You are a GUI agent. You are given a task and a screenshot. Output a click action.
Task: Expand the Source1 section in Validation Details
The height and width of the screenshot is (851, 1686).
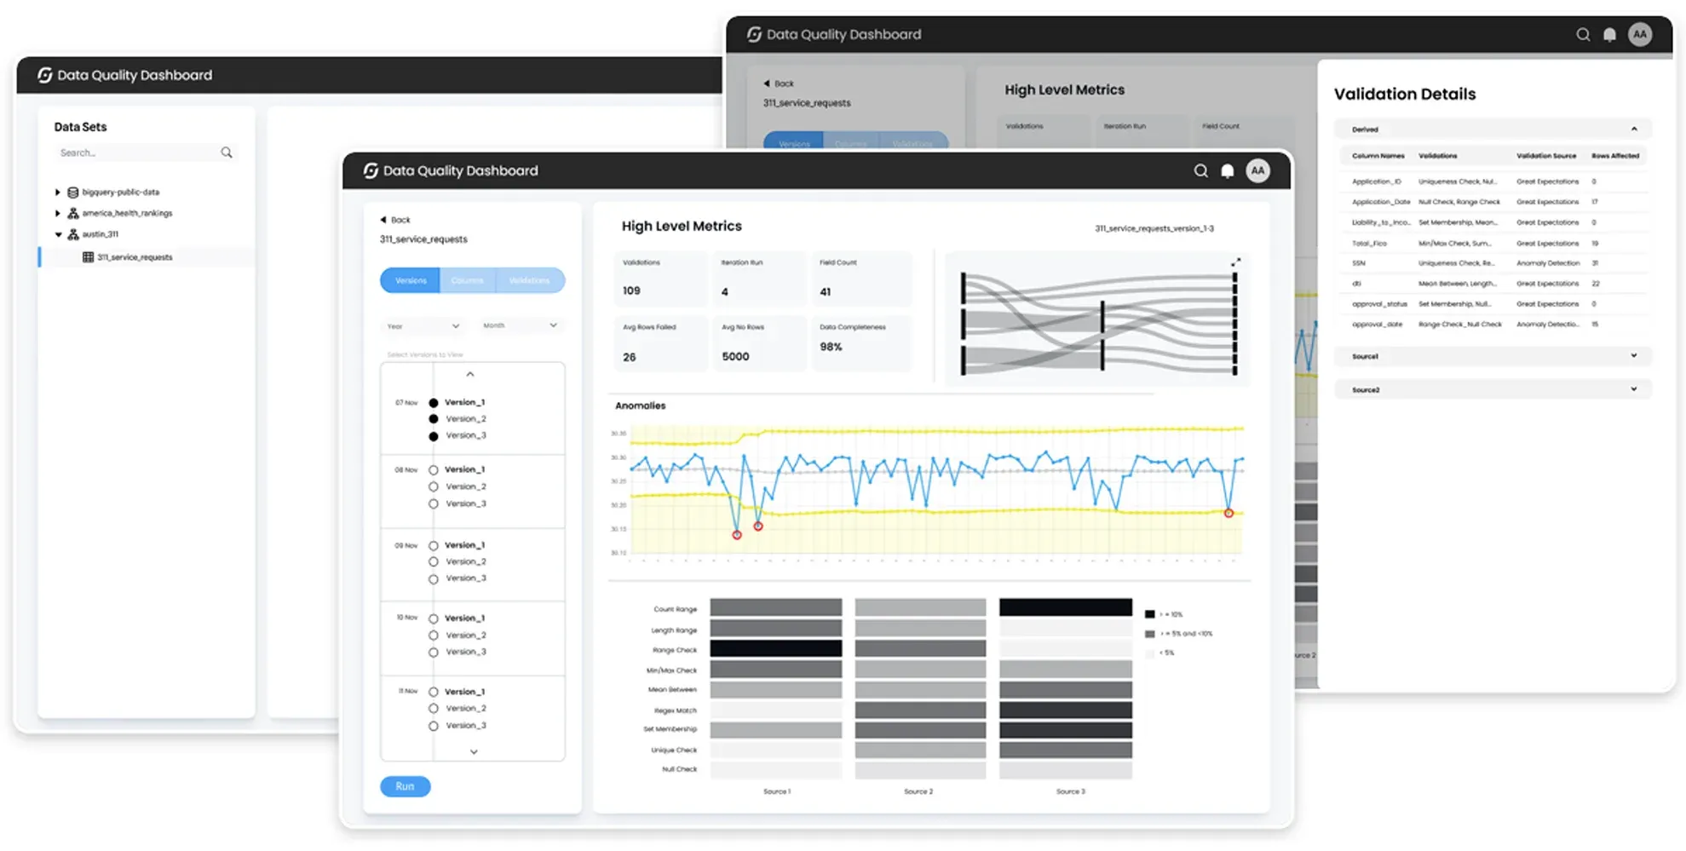[1633, 356]
